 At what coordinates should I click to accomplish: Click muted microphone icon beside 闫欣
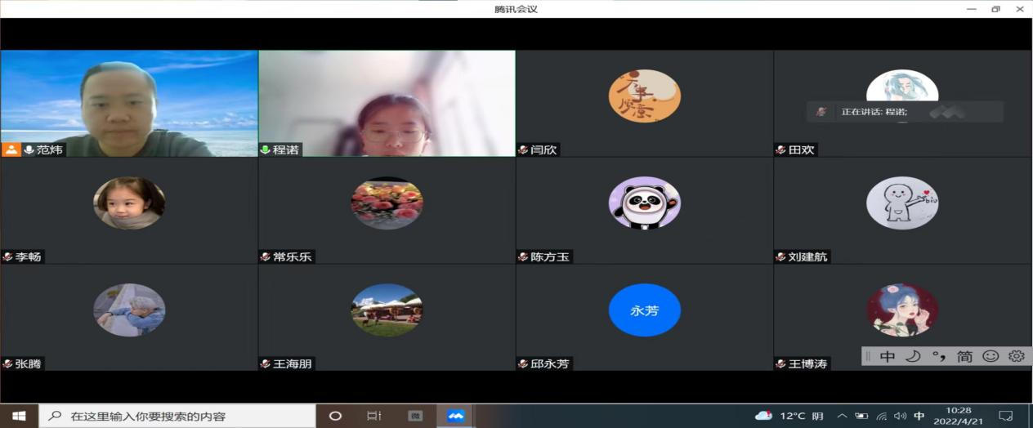tap(523, 149)
